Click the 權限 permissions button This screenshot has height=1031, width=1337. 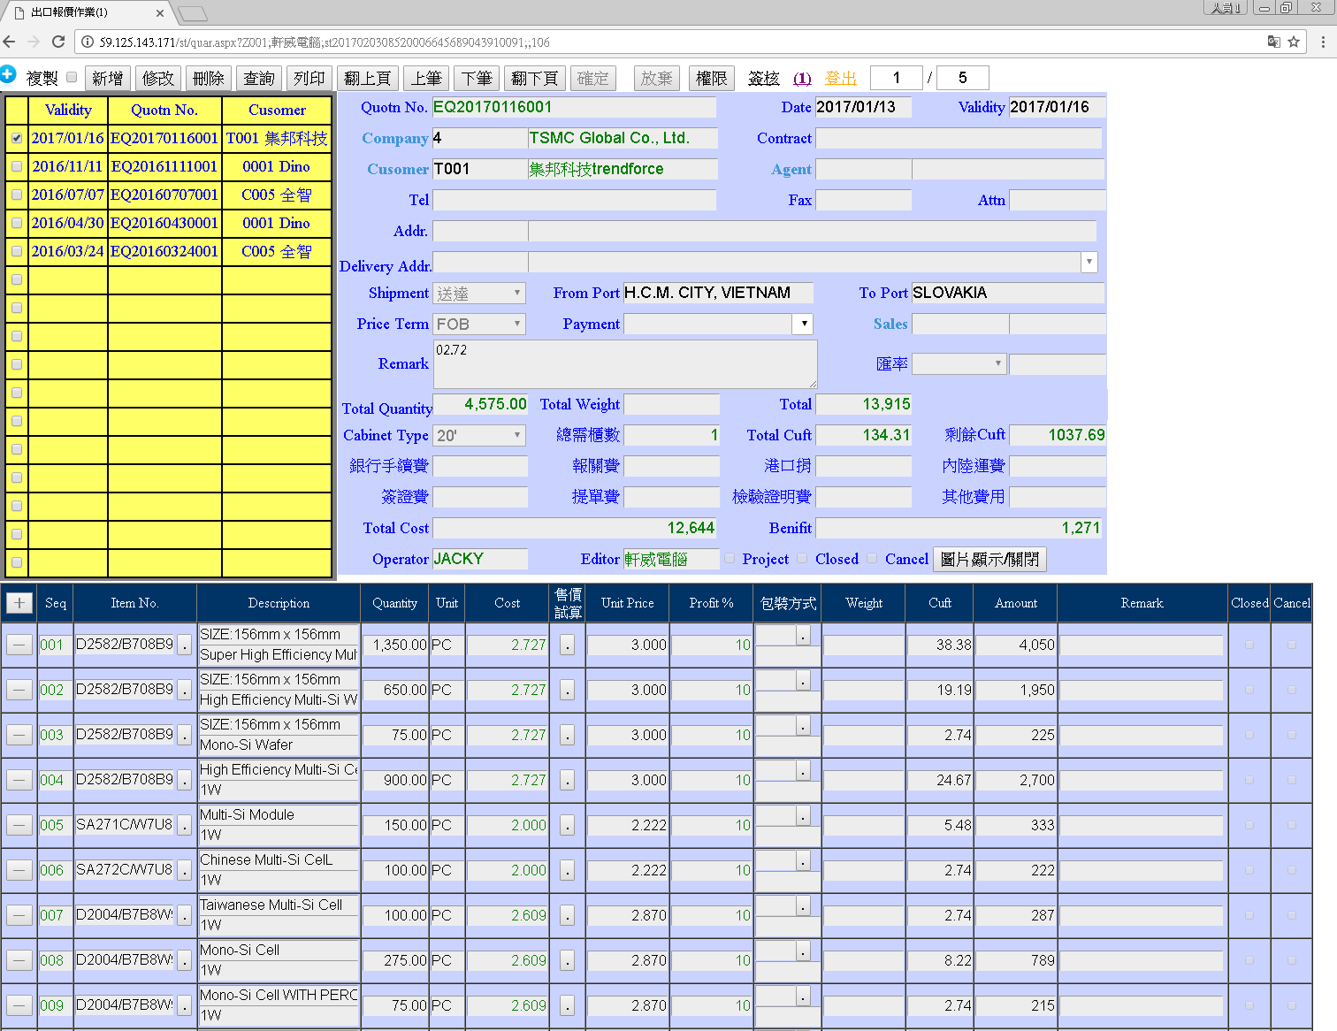click(x=712, y=79)
